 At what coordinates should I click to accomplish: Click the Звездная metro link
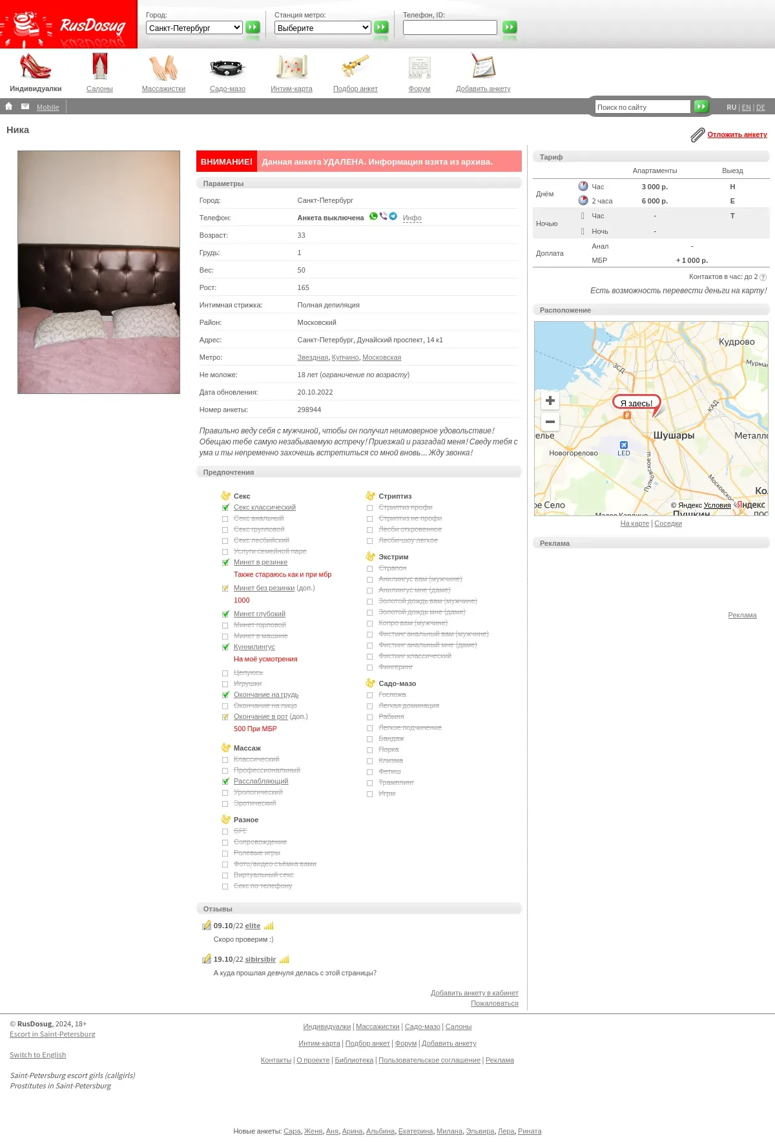pyautogui.click(x=313, y=357)
